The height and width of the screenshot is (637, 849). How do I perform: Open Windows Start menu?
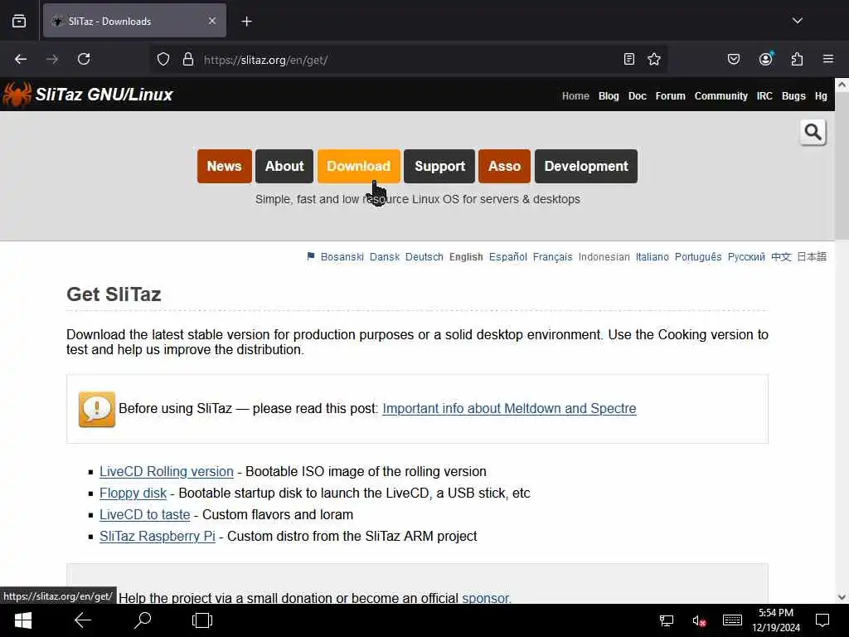22,620
